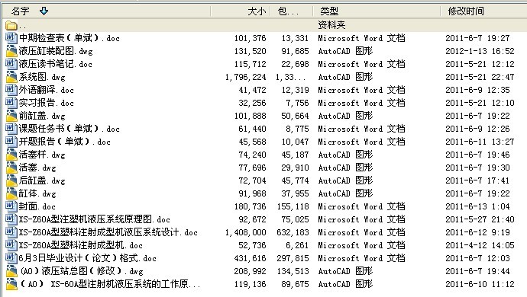Image resolution: width=527 pixels, height=297 pixels.
Task: Click the Word icon for 中期检查表（单斌）.doc
Action: coord(11,38)
